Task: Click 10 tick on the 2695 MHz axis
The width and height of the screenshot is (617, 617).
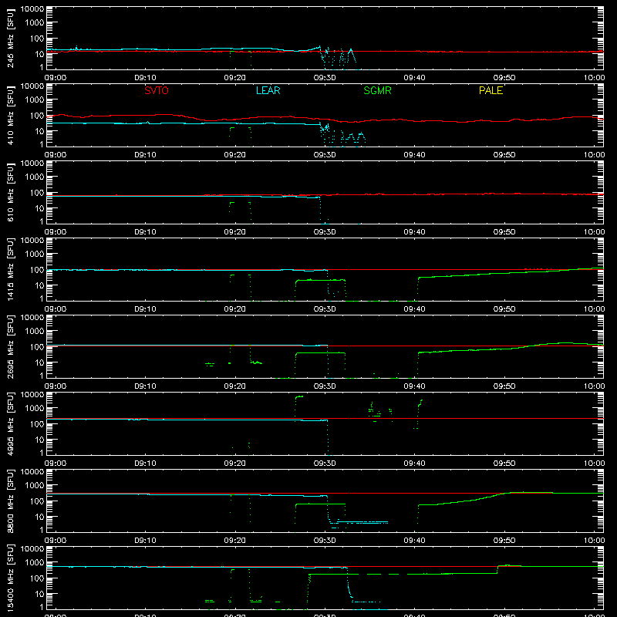Action: [39, 362]
